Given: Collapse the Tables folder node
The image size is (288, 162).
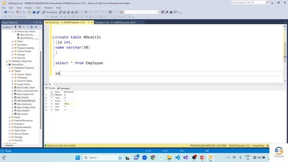Looking at the screenshot, I should tap(10, 71).
